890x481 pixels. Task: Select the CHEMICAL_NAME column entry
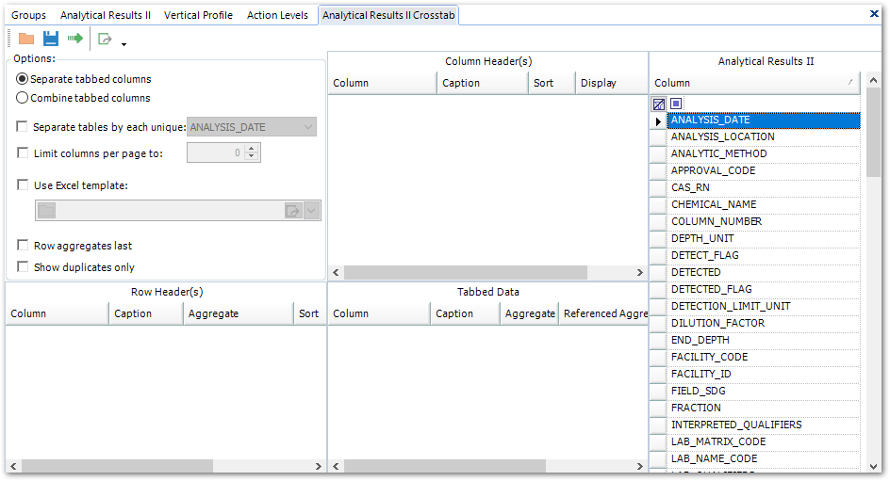714,204
